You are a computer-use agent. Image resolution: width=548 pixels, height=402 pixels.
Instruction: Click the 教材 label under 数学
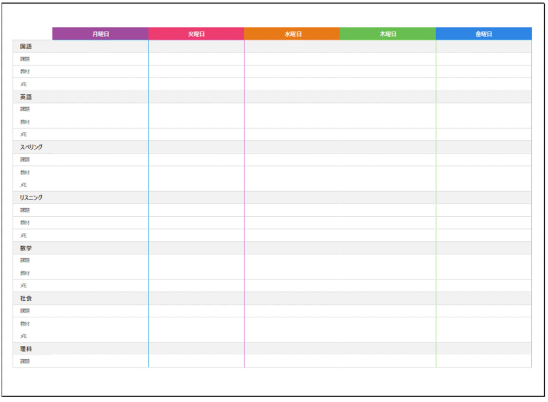tap(25, 273)
